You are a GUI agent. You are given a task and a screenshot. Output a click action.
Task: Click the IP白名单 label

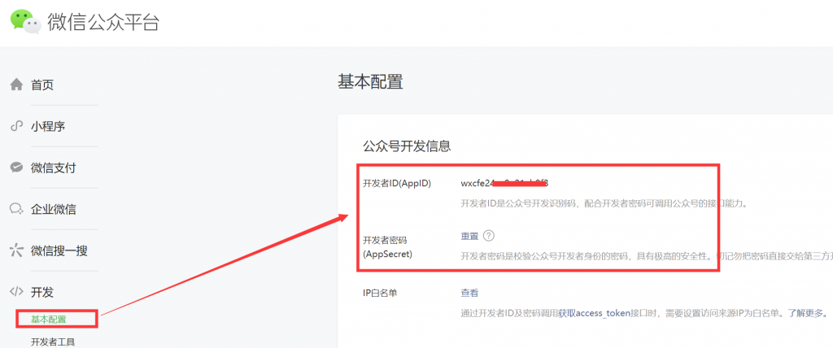(380, 293)
